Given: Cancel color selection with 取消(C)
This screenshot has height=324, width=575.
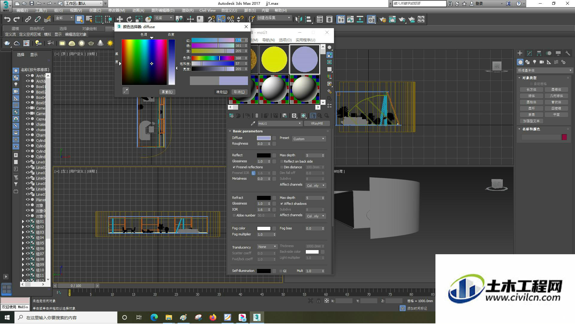Looking at the screenshot, I should coord(239,92).
